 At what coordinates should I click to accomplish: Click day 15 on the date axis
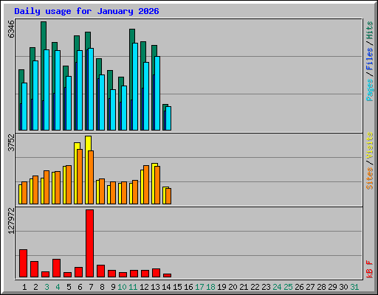coord(177,287)
